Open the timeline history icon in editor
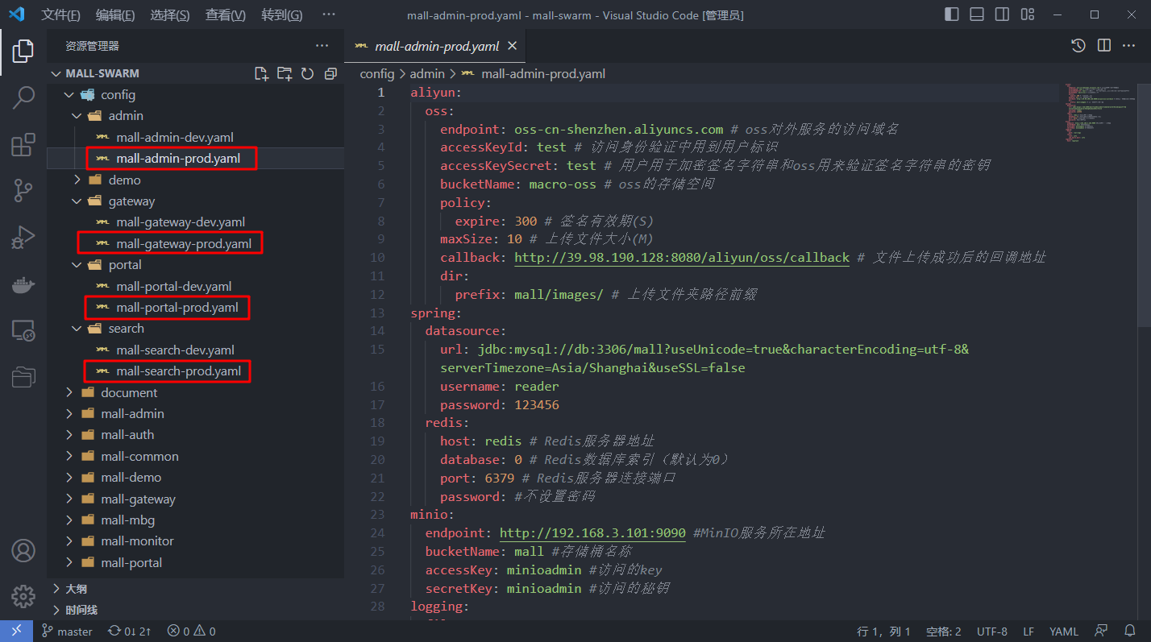This screenshot has height=642, width=1151. tap(1078, 46)
